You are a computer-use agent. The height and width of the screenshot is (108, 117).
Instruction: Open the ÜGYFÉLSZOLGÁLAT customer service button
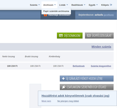99,36
